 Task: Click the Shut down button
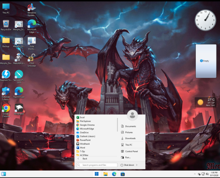(127, 165)
